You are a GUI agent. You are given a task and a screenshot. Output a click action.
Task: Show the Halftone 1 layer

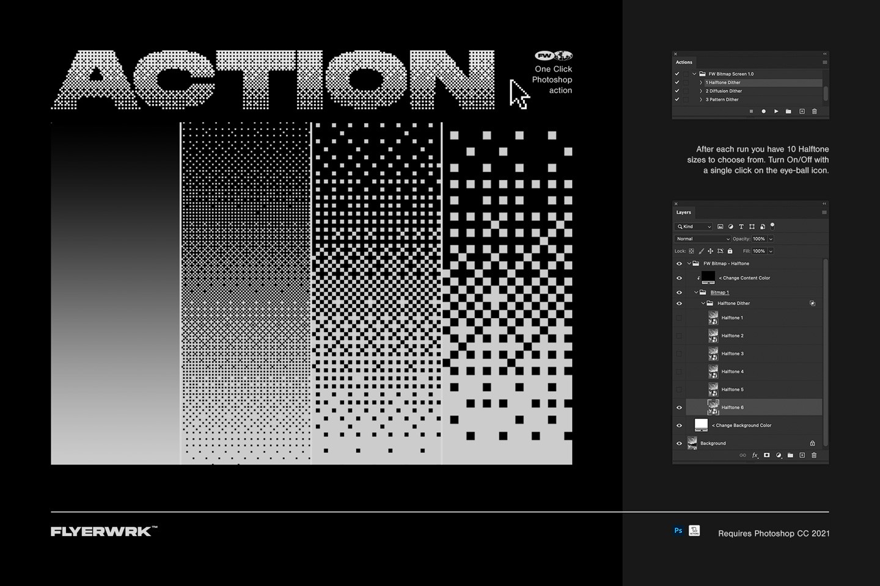point(679,317)
